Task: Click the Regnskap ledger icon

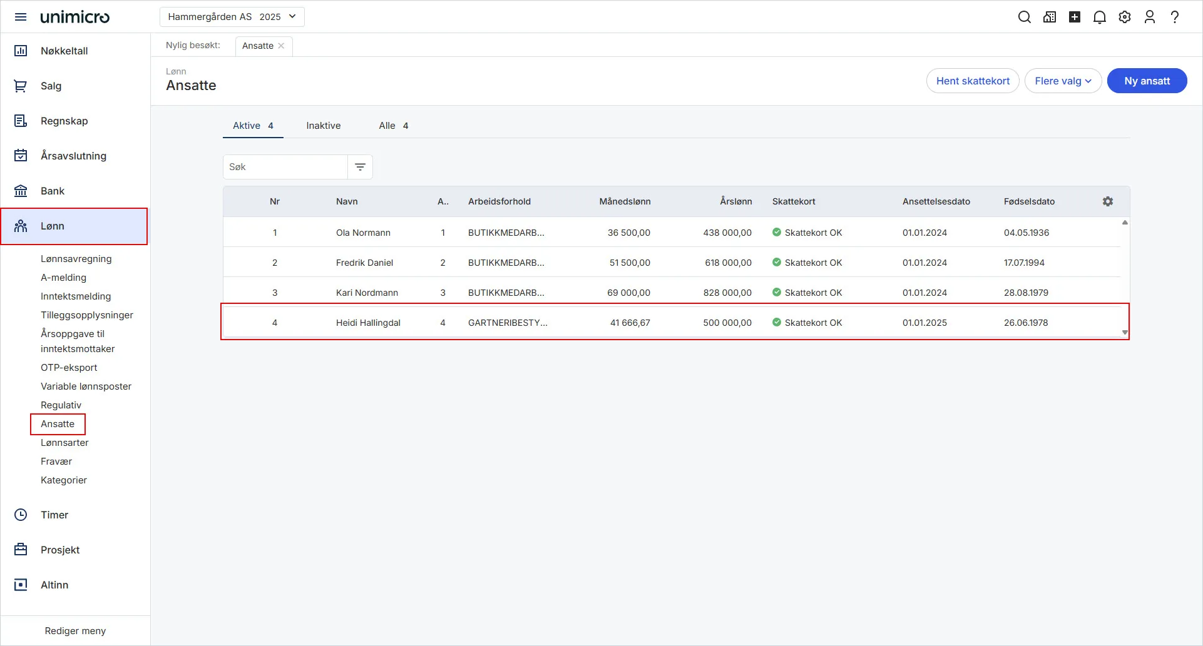Action: coord(21,121)
